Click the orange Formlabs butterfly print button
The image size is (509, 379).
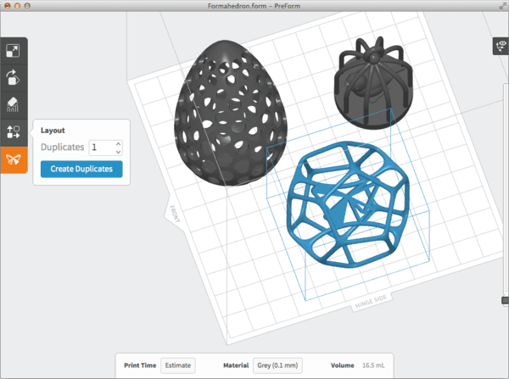point(14,159)
